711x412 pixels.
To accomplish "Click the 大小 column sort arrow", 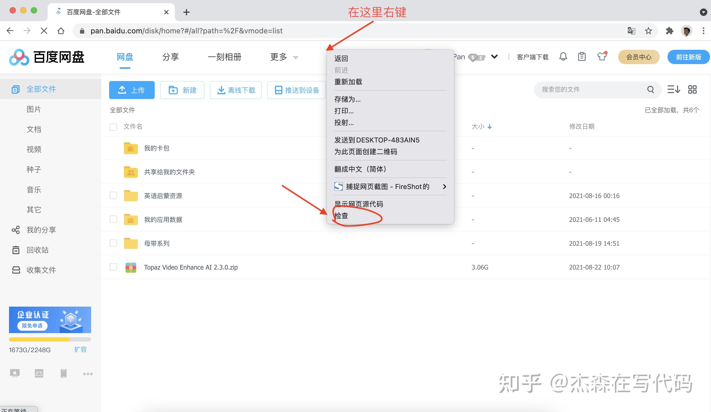I will click(x=490, y=127).
